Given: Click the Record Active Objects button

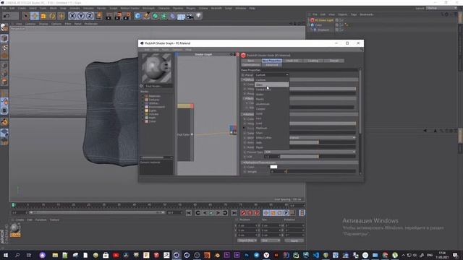Looking at the screenshot, I should (x=243, y=213).
